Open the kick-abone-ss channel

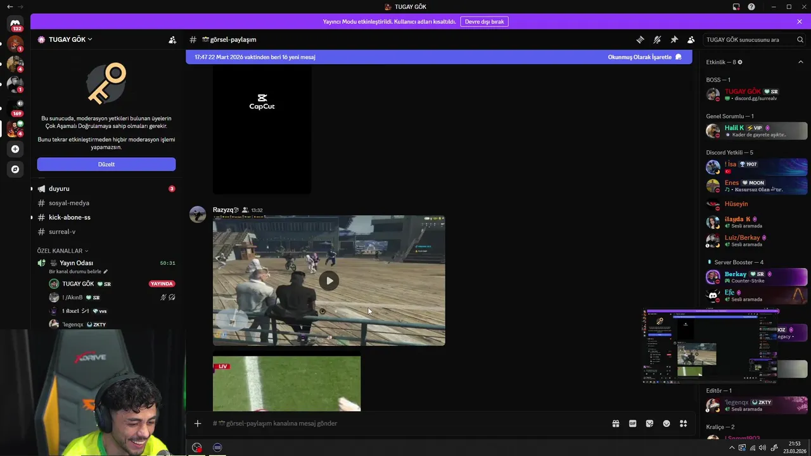coord(106,217)
